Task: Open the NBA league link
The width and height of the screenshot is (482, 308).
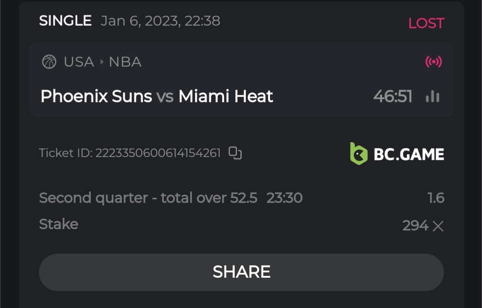Action: click(x=125, y=62)
